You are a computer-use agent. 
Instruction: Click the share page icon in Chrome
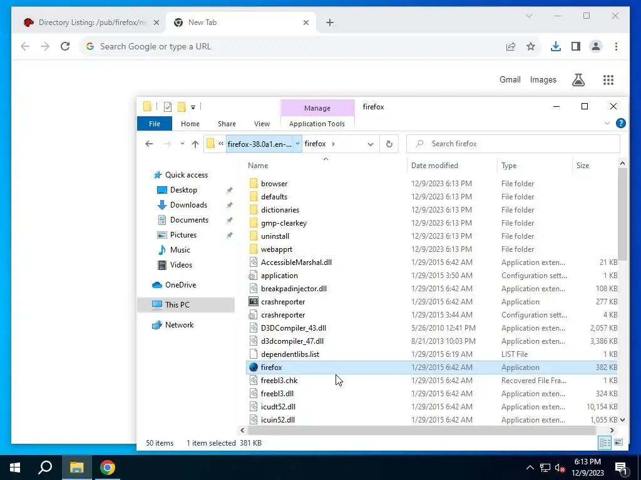pos(511,46)
